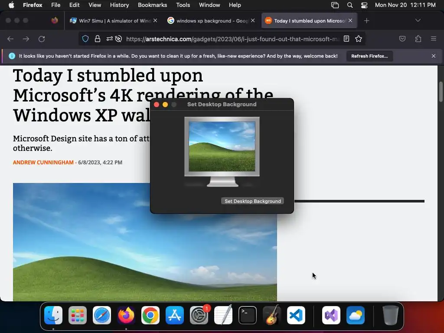The width and height of the screenshot is (444, 333).
Task: Open the tracking protection shield icon
Action: [x=85, y=39]
